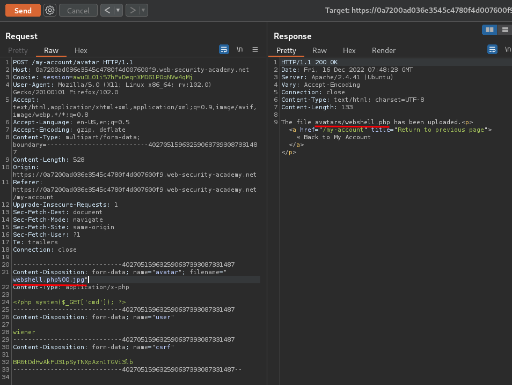Image resolution: width=512 pixels, height=385 pixels.
Task: Click the Content-Length: 528 header
Action: (x=49, y=160)
